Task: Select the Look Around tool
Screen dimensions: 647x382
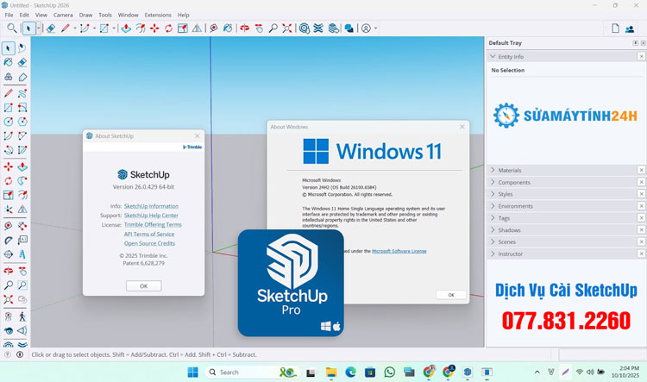Action: (9, 331)
